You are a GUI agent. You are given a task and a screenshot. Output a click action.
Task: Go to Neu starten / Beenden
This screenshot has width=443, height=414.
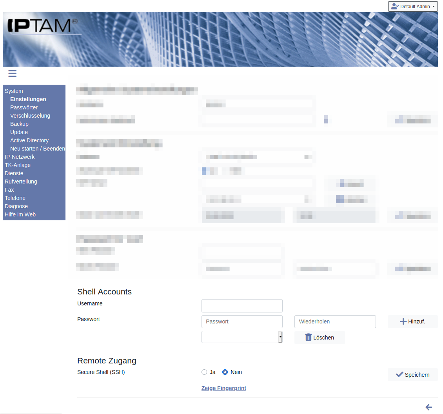pyautogui.click(x=37, y=149)
